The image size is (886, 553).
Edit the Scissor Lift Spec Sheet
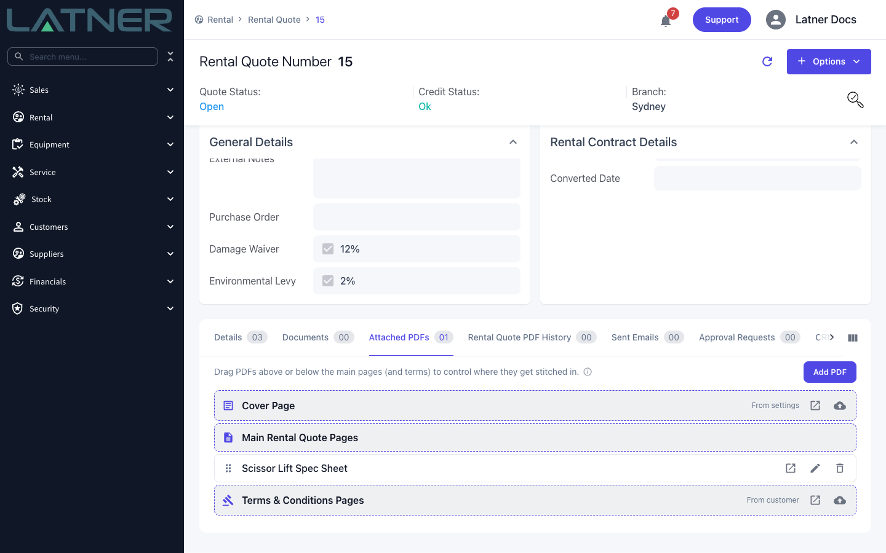815,468
